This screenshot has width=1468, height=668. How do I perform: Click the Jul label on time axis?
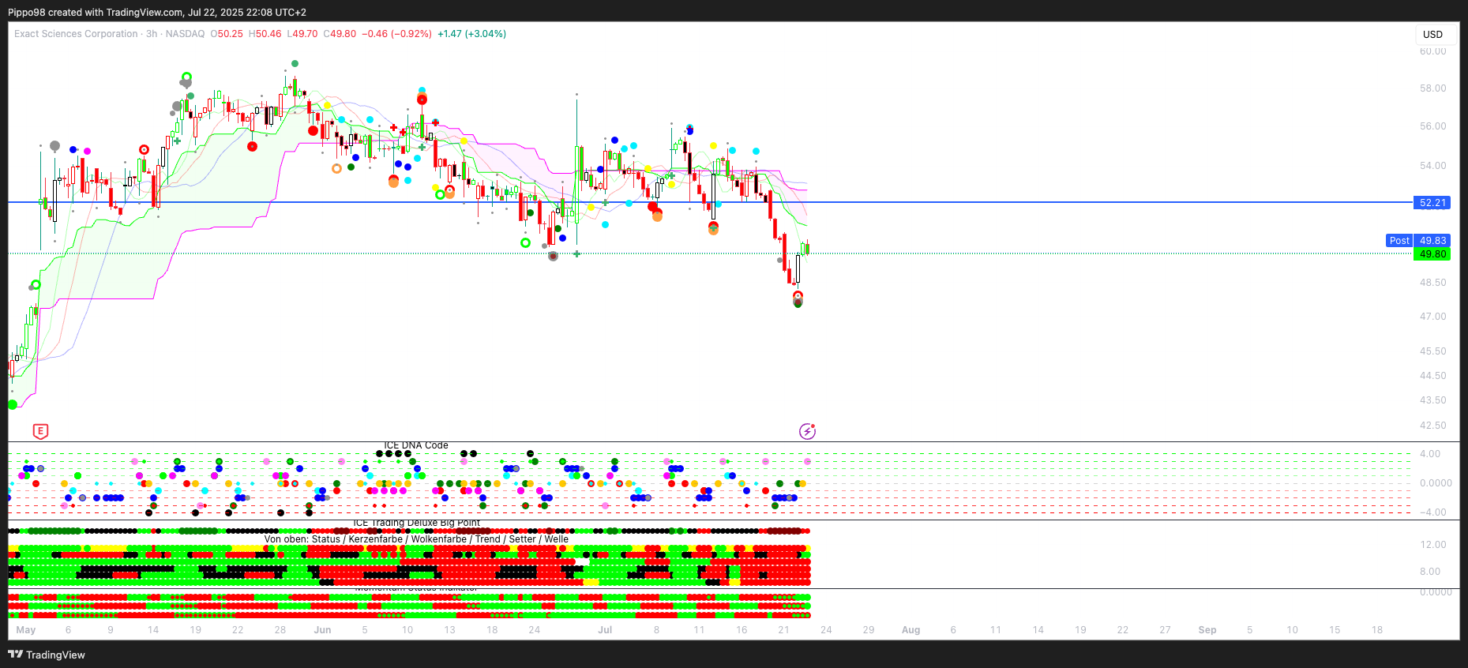(x=605, y=630)
